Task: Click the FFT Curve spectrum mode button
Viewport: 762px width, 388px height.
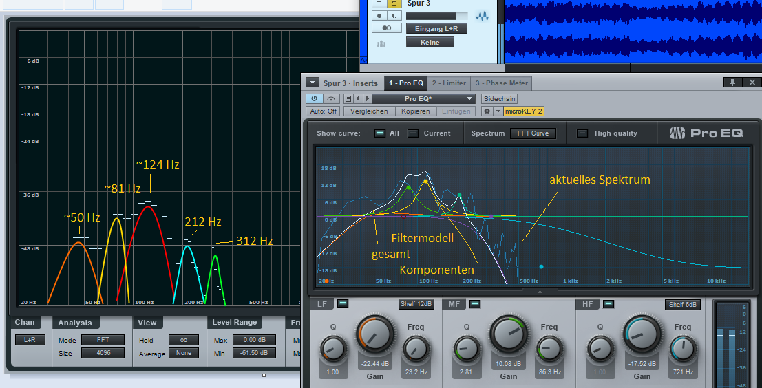Action: (533, 133)
